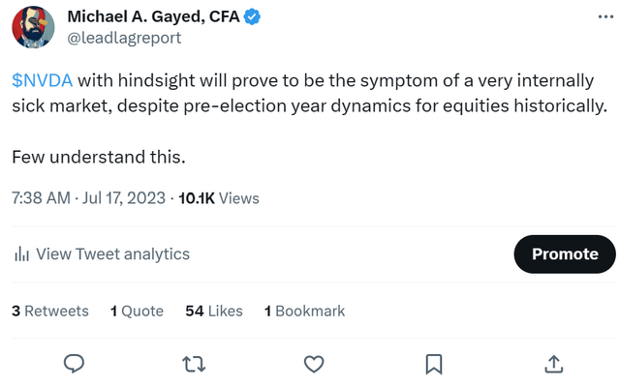
Task: Open the Jul 17, 2023 timestamp link
Action: [x=124, y=197]
